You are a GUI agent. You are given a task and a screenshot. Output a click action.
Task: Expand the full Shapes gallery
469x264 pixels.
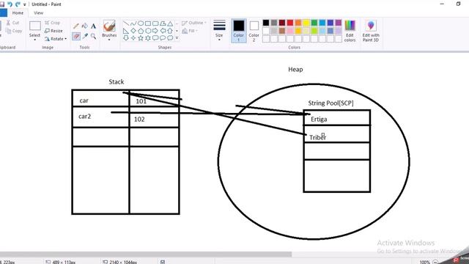point(177,38)
